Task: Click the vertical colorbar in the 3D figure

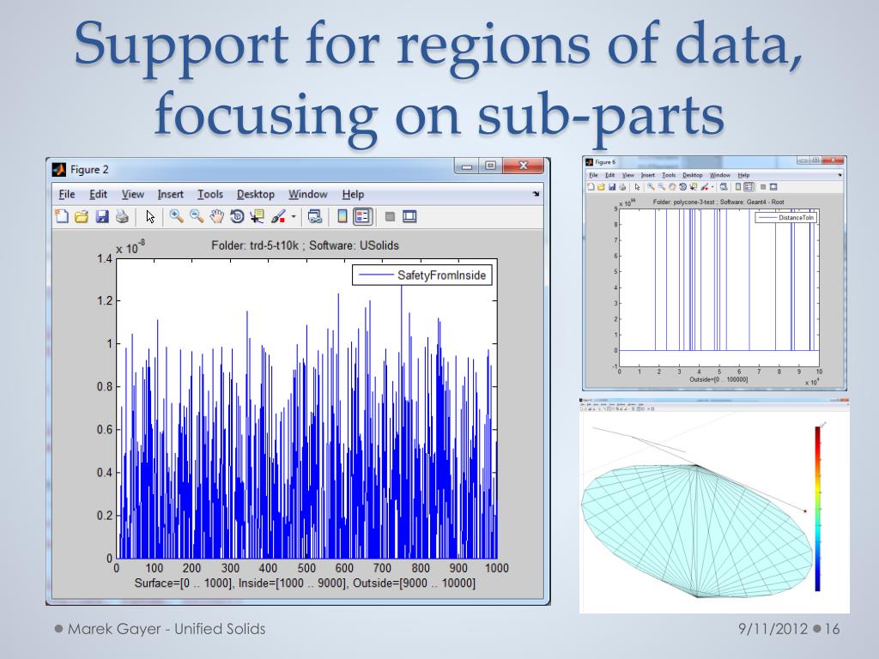Action: 817,508
